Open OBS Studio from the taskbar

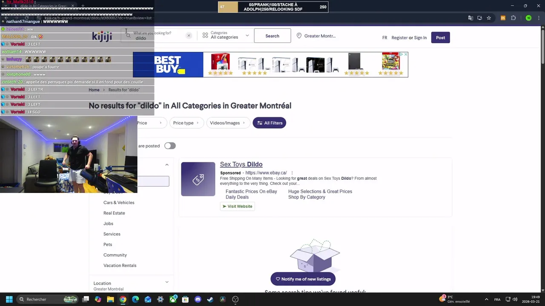(x=235, y=299)
